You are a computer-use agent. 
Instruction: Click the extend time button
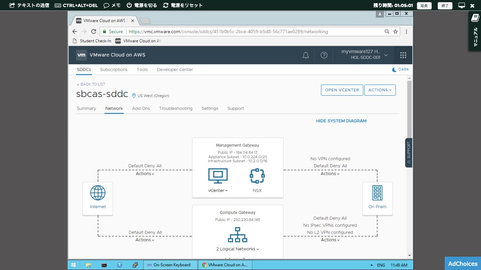[424, 6]
